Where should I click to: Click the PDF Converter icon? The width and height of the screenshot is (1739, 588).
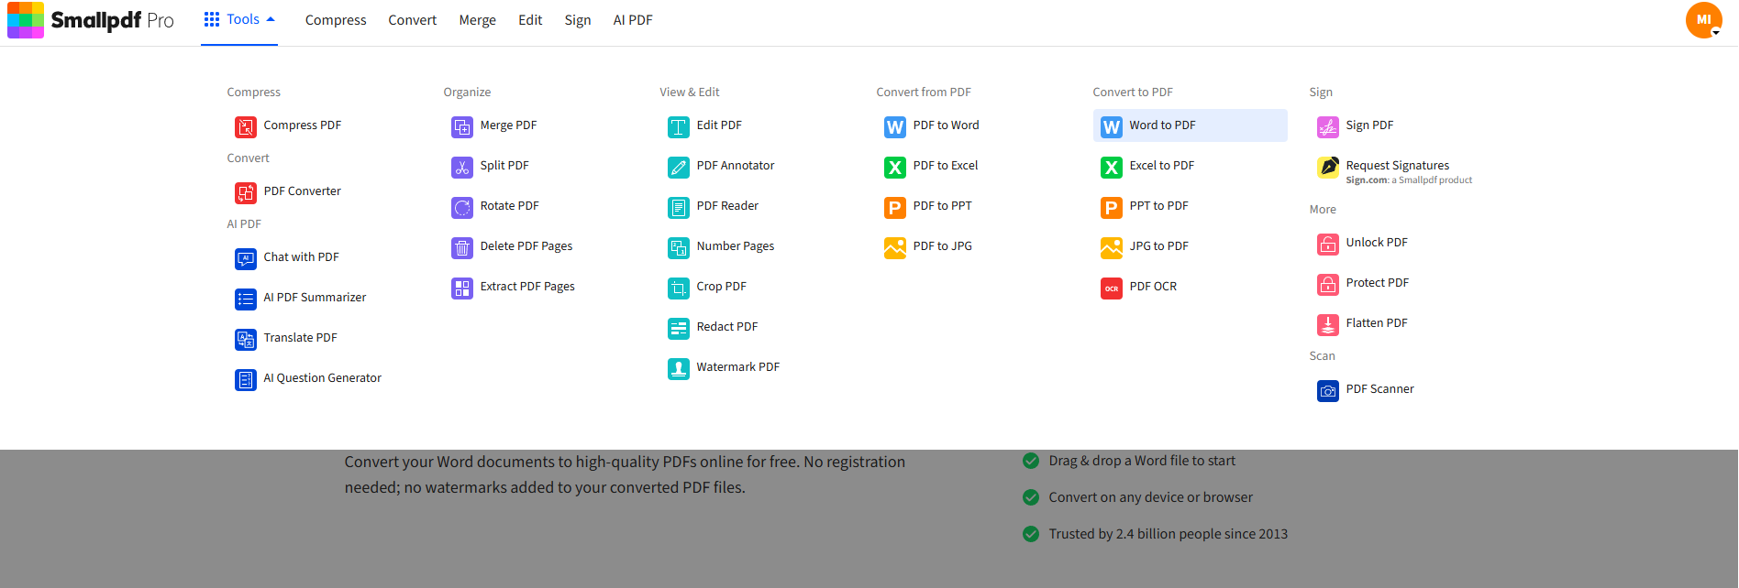point(246,192)
